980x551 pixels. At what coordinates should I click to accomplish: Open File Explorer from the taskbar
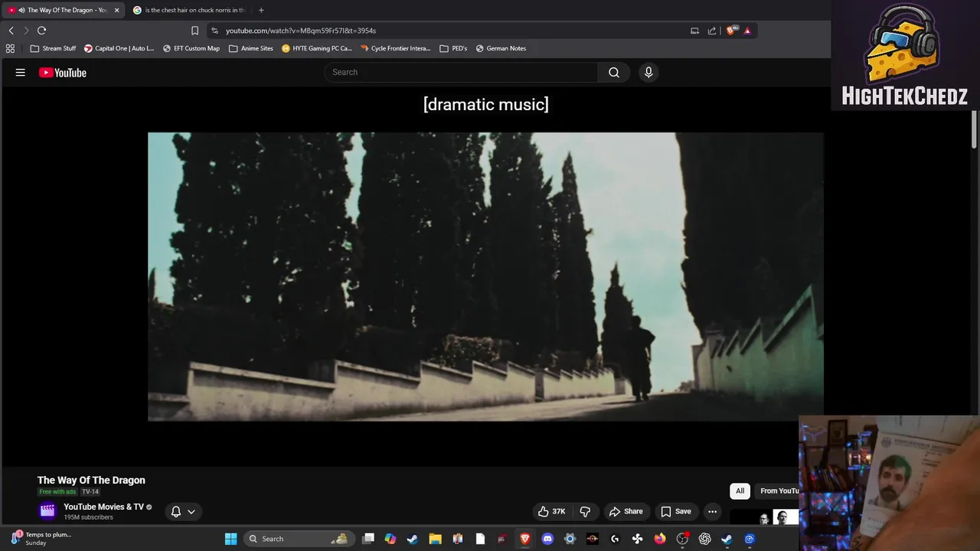(x=435, y=539)
